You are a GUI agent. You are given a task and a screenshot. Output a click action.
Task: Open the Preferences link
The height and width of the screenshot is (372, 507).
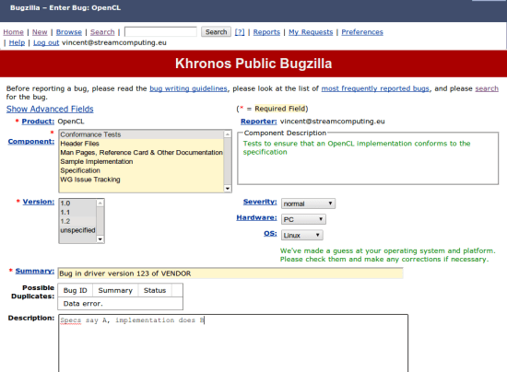pyautogui.click(x=362, y=32)
